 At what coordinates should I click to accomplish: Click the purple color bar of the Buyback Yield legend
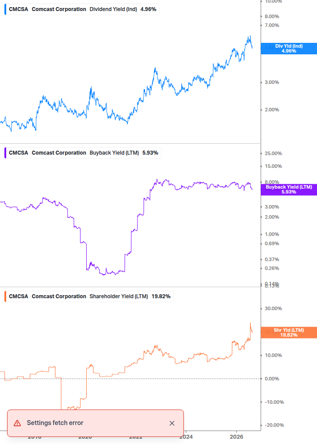point(5,152)
